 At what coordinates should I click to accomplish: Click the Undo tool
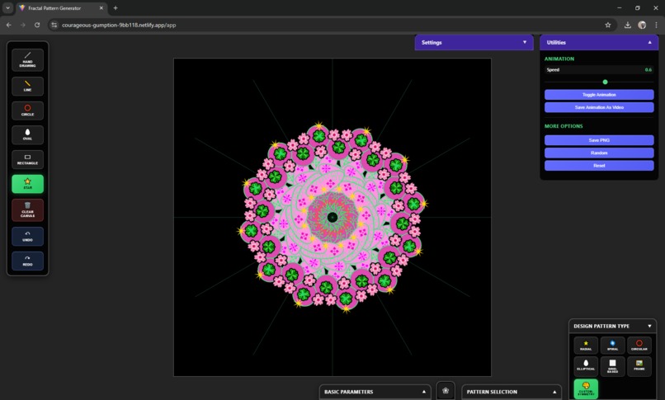click(27, 237)
